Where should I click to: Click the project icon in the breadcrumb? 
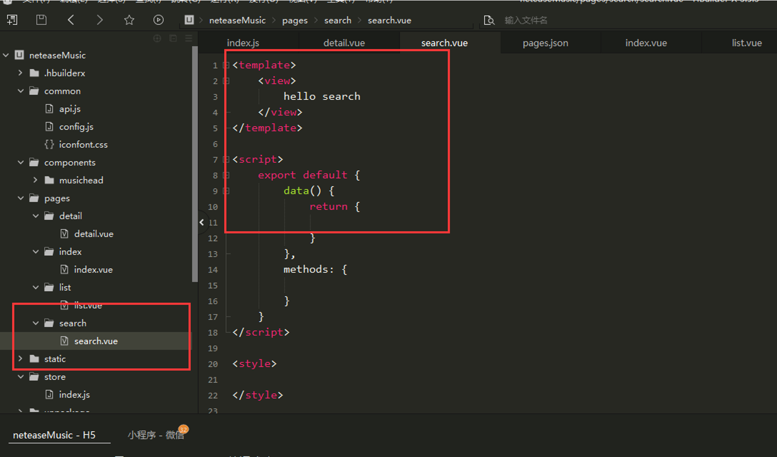(189, 20)
